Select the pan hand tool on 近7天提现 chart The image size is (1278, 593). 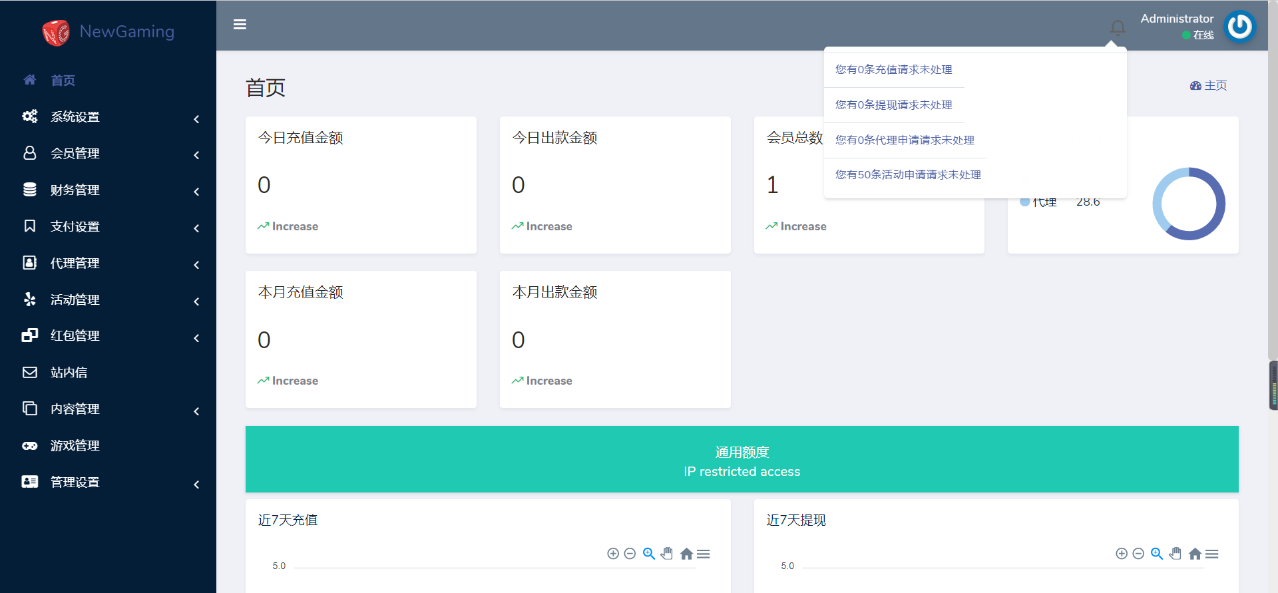coord(1175,554)
